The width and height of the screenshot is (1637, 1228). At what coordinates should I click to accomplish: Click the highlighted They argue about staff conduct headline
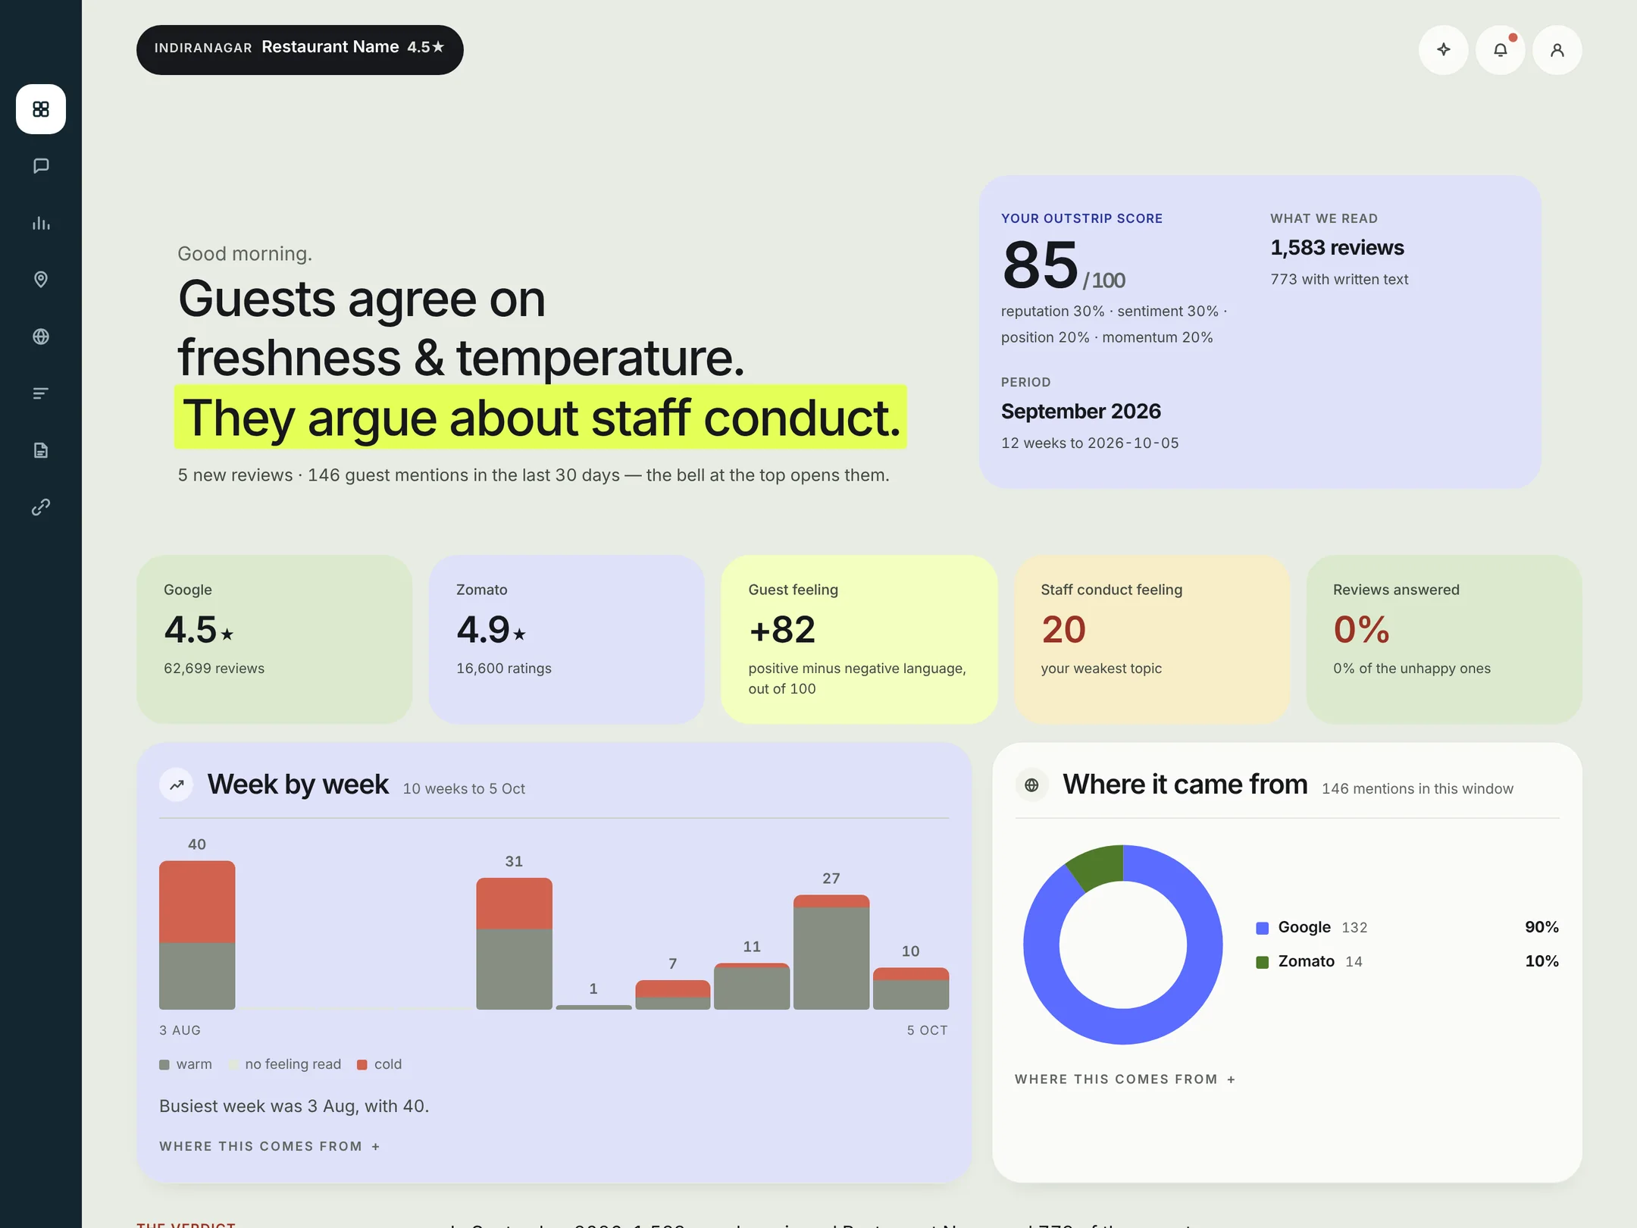(541, 418)
